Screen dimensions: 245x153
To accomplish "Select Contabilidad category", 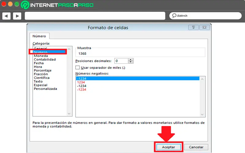I will coord(45,59).
